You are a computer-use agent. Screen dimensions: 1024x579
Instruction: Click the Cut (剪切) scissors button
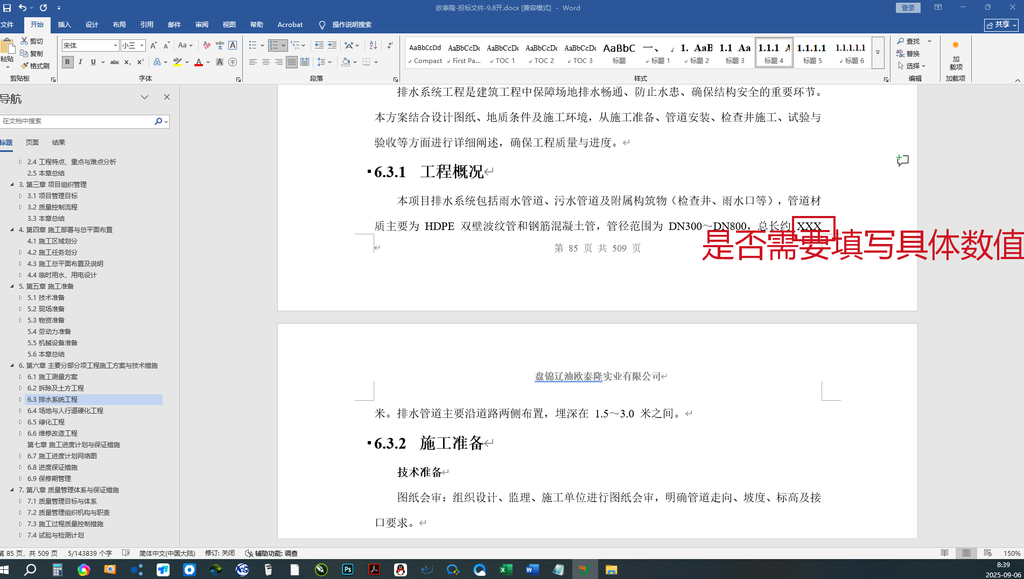(x=32, y=41)
